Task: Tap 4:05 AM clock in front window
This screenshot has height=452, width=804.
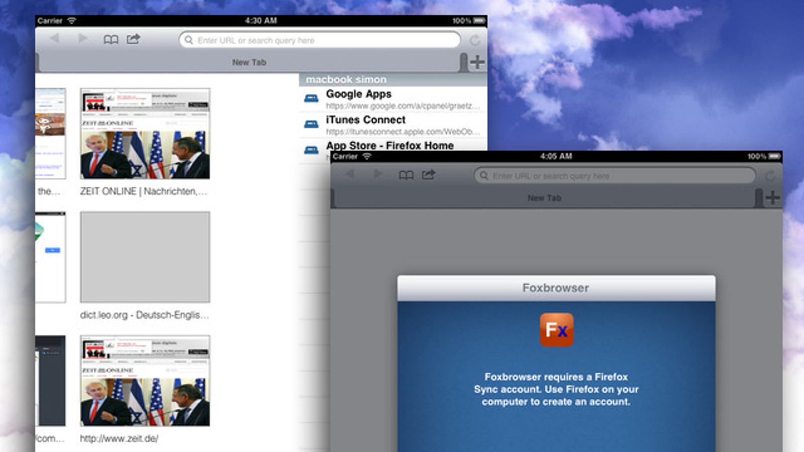Action: pos(556,156)
